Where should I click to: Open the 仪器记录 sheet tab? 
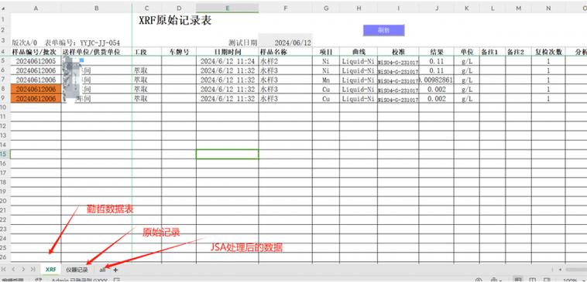(77, 270)
